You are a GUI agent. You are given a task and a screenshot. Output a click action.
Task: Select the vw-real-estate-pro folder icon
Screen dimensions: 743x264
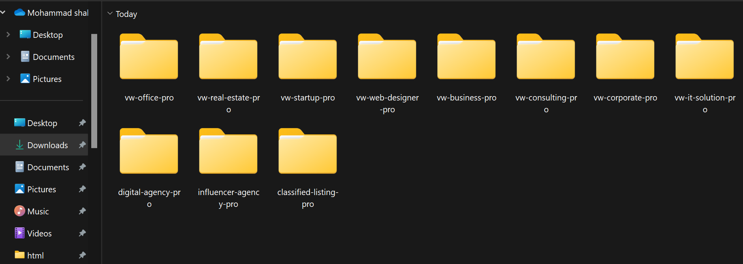coord(228,57)
